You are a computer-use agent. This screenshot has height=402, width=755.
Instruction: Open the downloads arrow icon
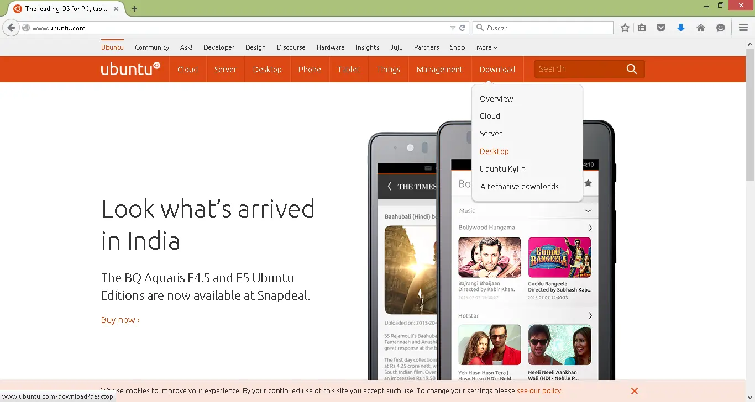click(681, 28)
